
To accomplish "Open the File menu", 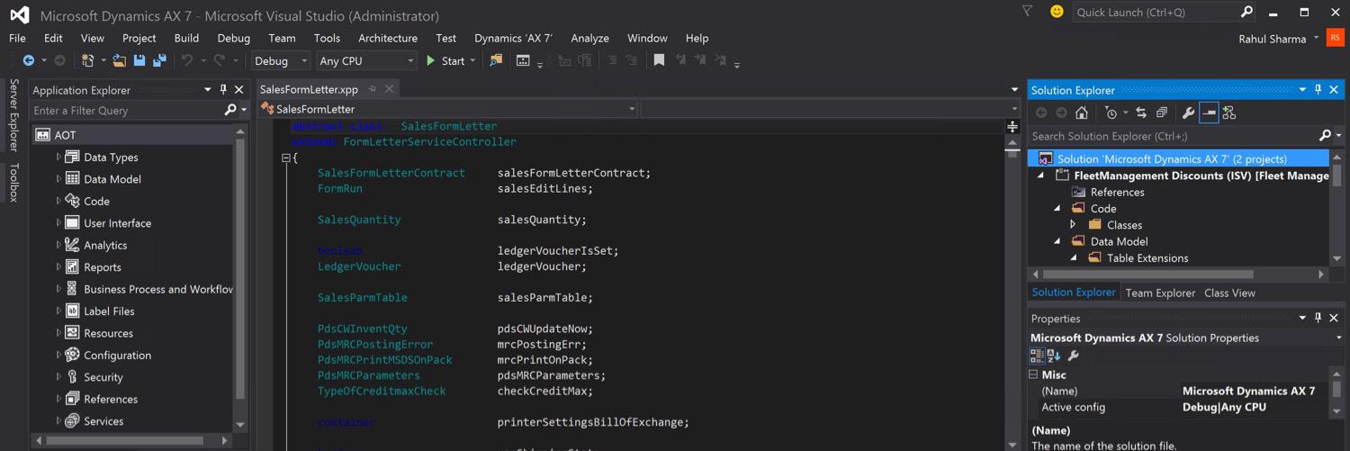I will (17, 38).
